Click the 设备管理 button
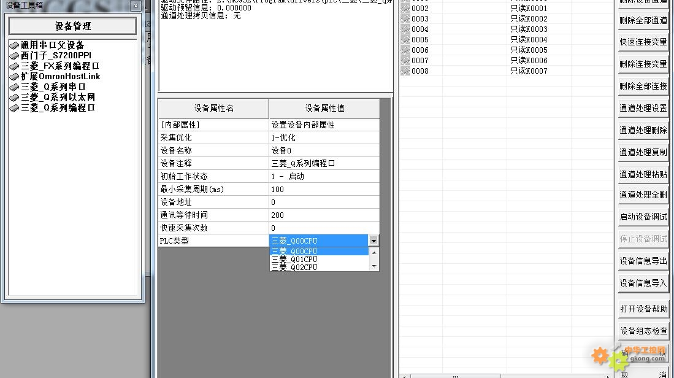Screen dimensions: 674x378 72,26
